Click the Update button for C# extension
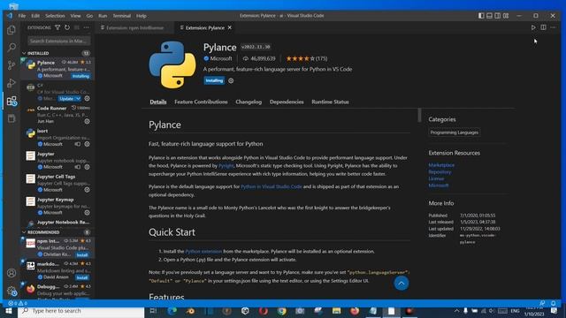The image size is (566, 318). [x=67, y=98]
